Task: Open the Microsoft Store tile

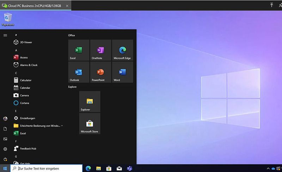Action: pyautogui.click(x=90, y=124)
